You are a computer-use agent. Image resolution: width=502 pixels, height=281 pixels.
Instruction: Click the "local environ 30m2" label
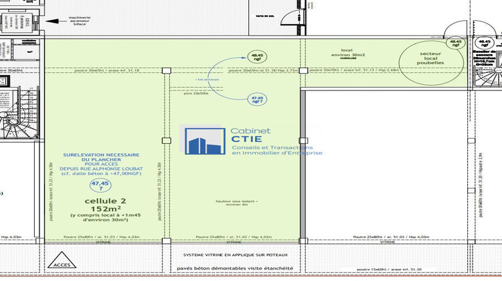[x=347, y=53]
